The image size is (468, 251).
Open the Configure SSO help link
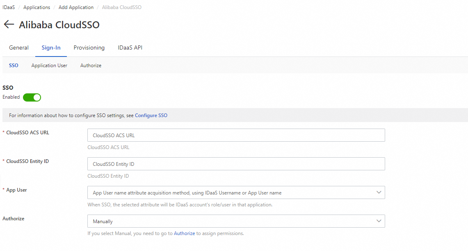point(151,115)
